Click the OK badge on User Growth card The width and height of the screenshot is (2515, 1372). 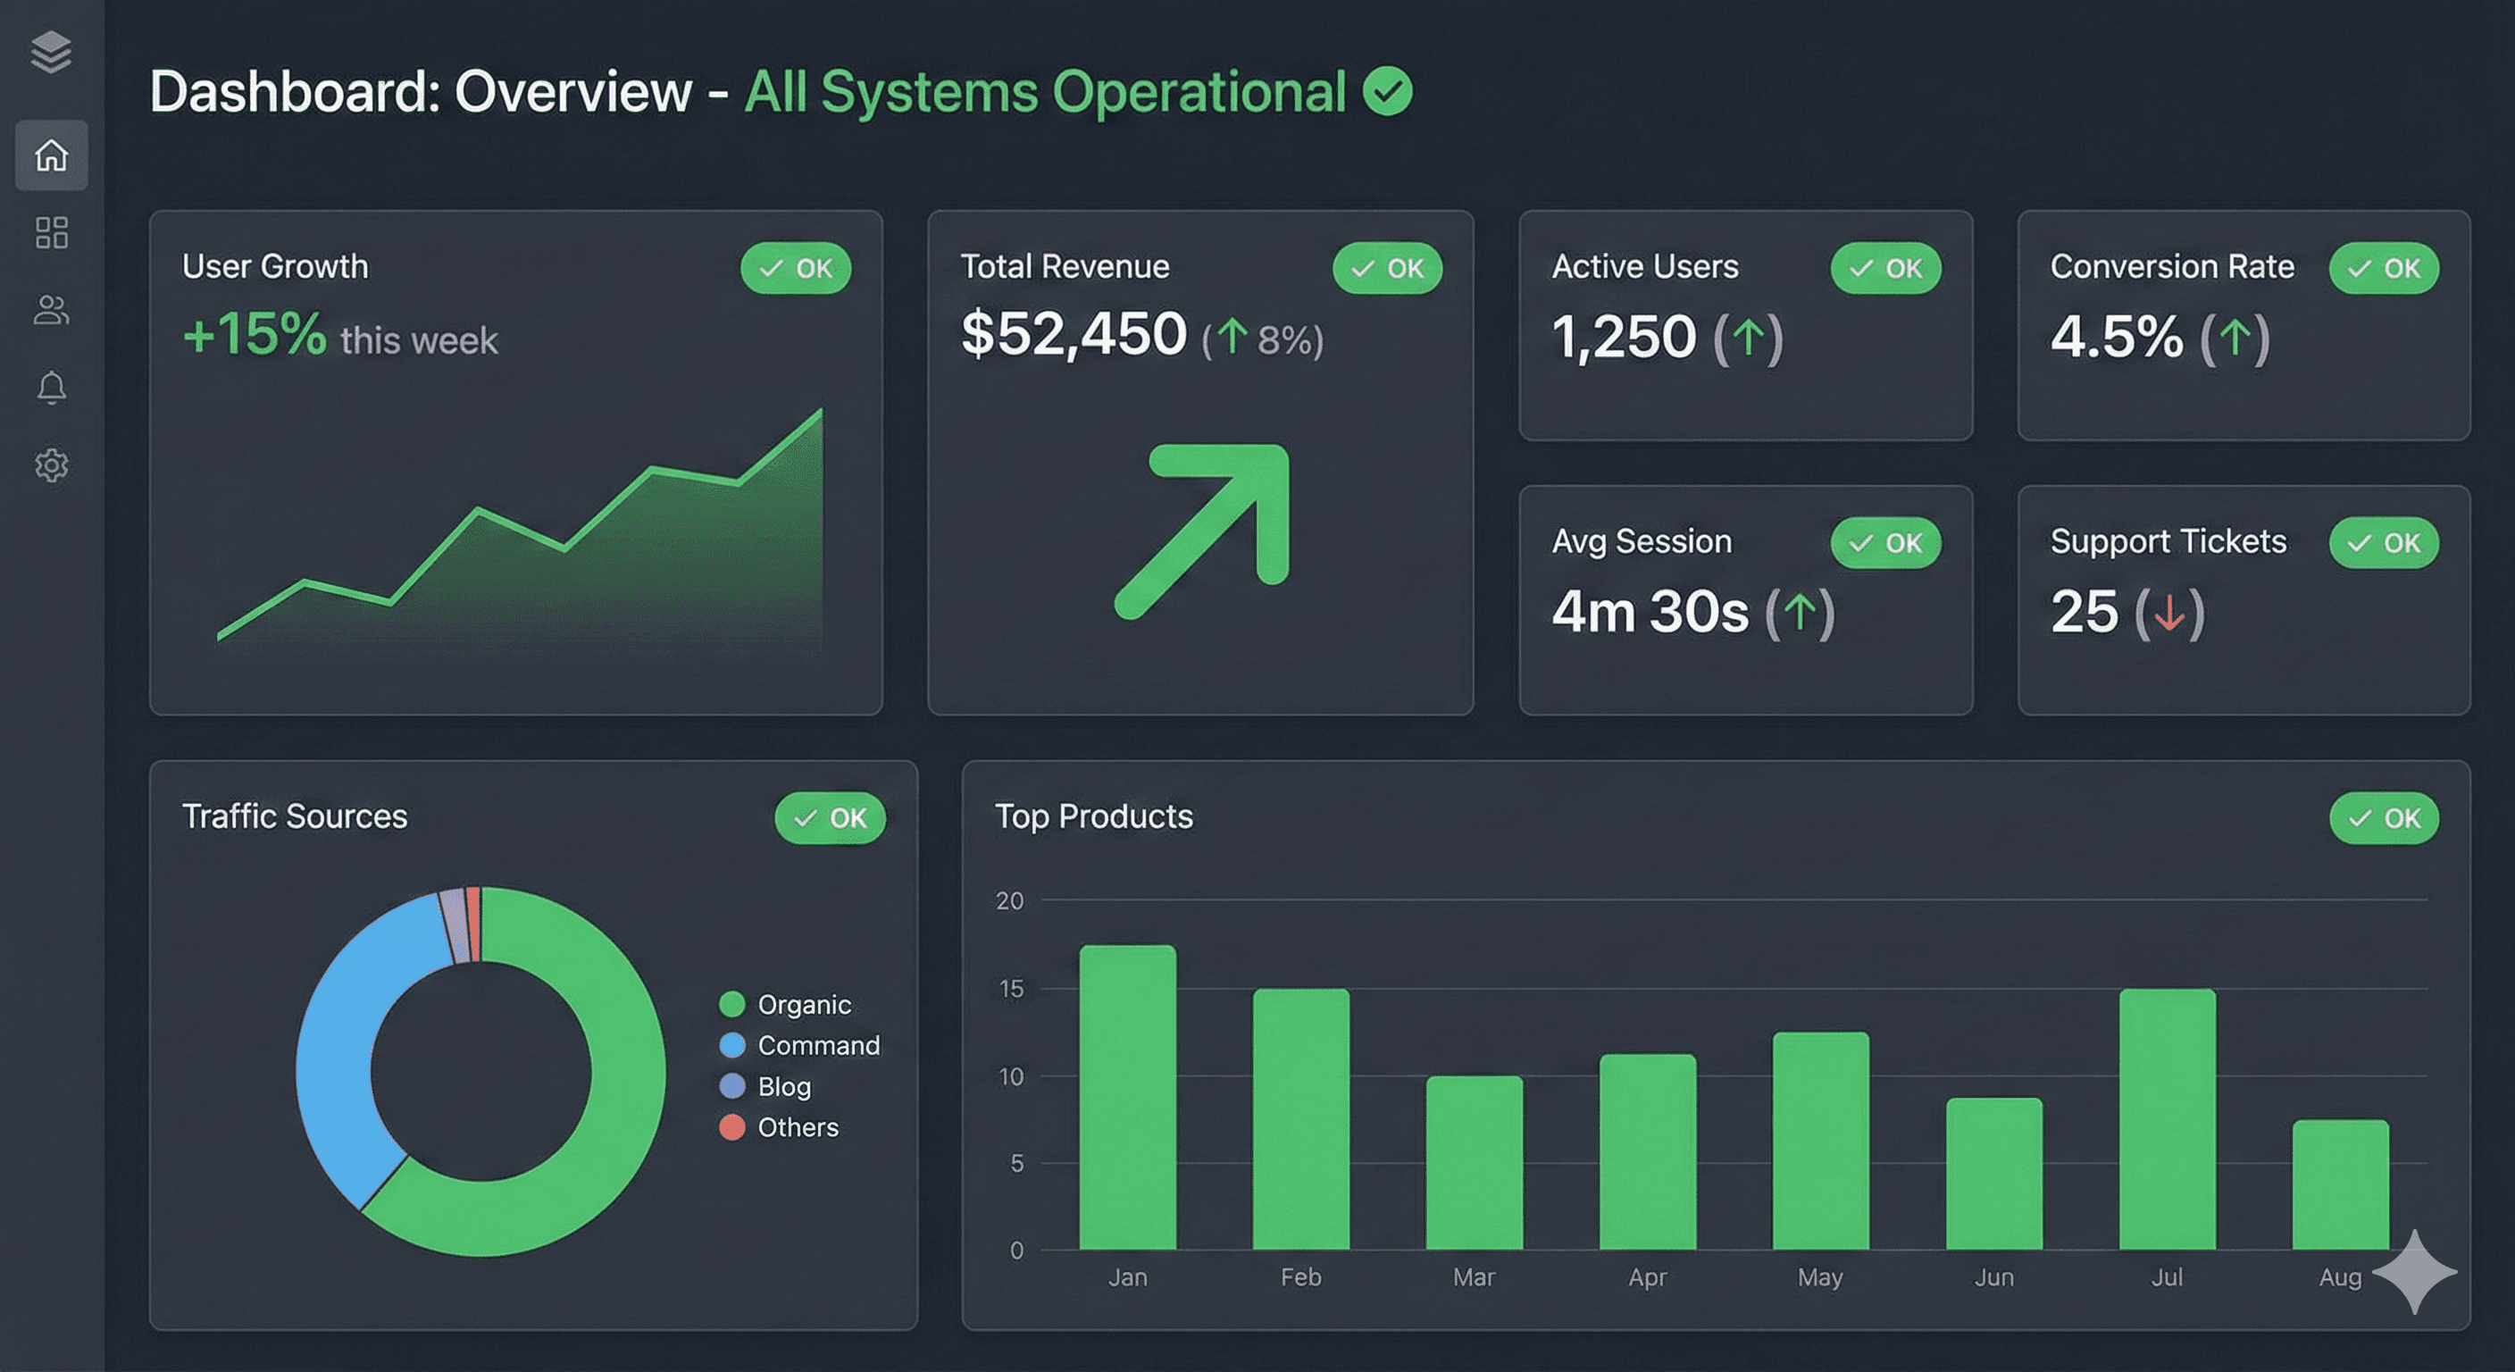[x=796, y=269]
